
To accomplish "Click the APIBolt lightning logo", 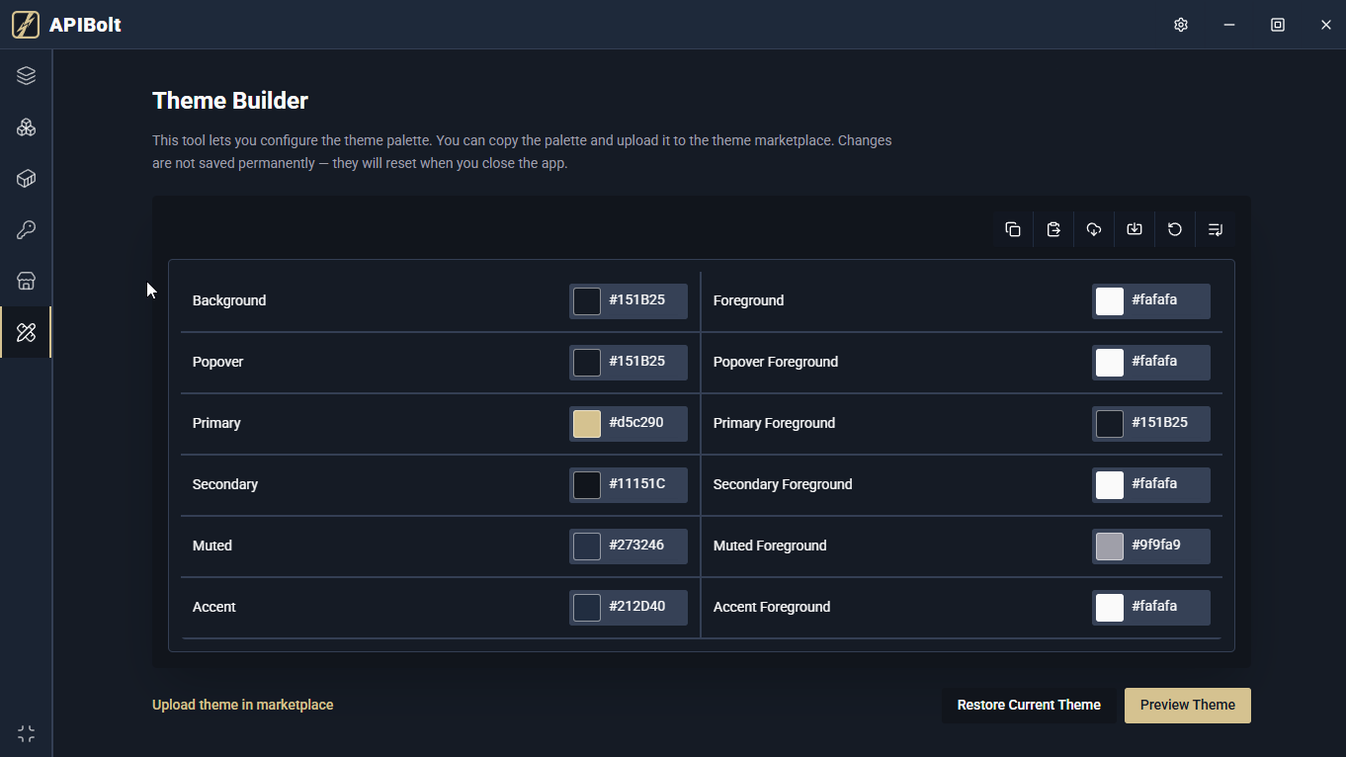I will (26, 25).
